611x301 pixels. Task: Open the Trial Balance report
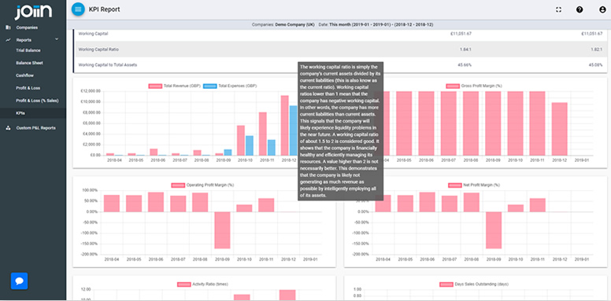28,50
